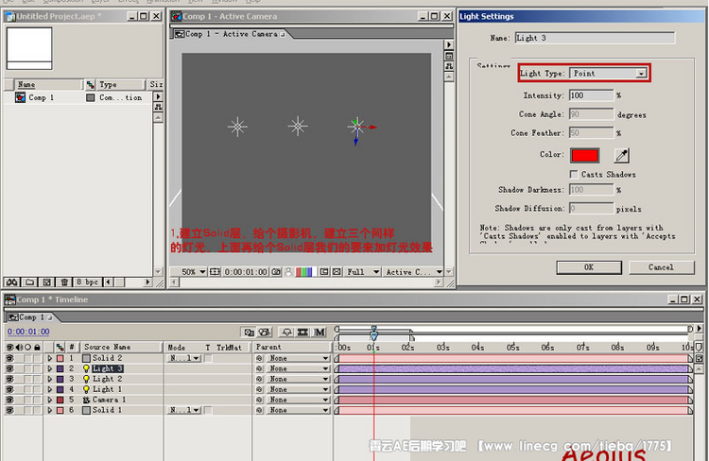Screen dimensions: 709x461
Task: Click the Light 2 bulb layer icon
Action: [86, 379]
